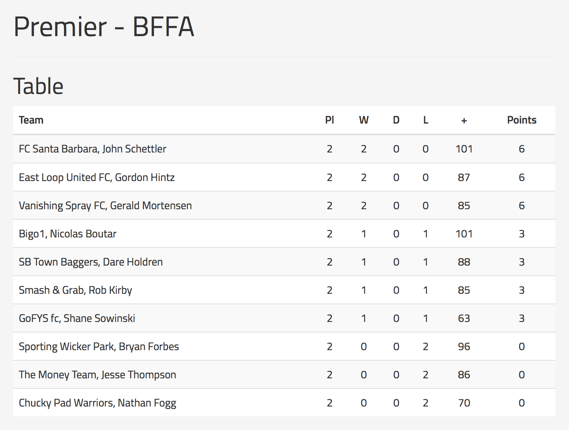The width and height of the screenshot is (569, 430).
Task: Select SB Town Baggers, Dare Holdren
Action: pyautogui.click(x=91, y=262)
